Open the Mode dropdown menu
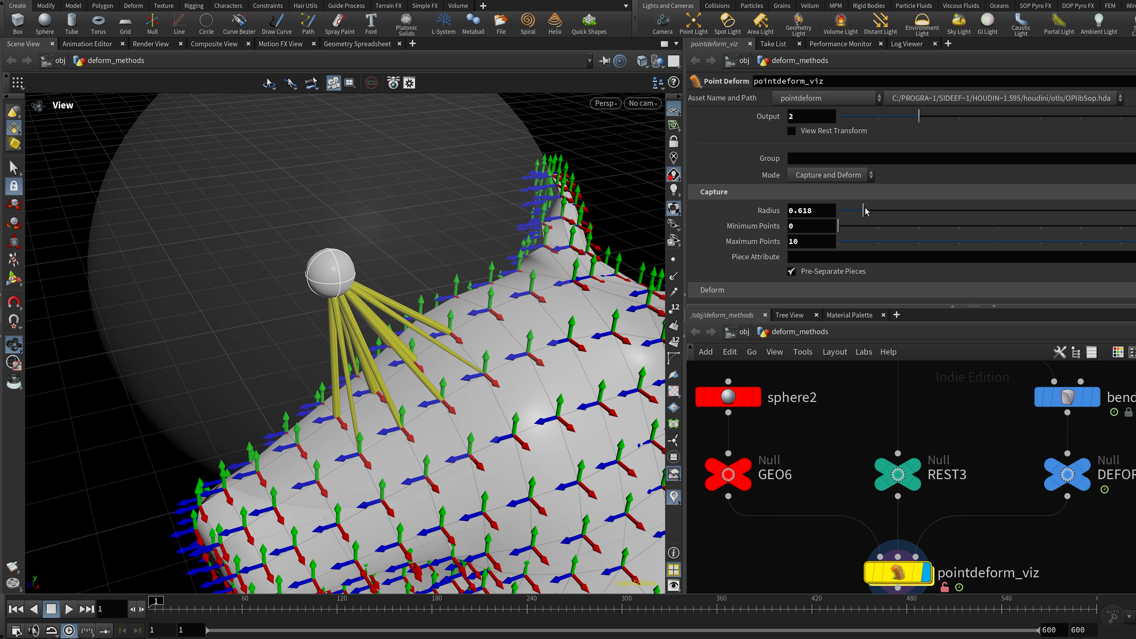Image resolution: width=1136 pixels, height=639 pixels. tap(830, 175)
